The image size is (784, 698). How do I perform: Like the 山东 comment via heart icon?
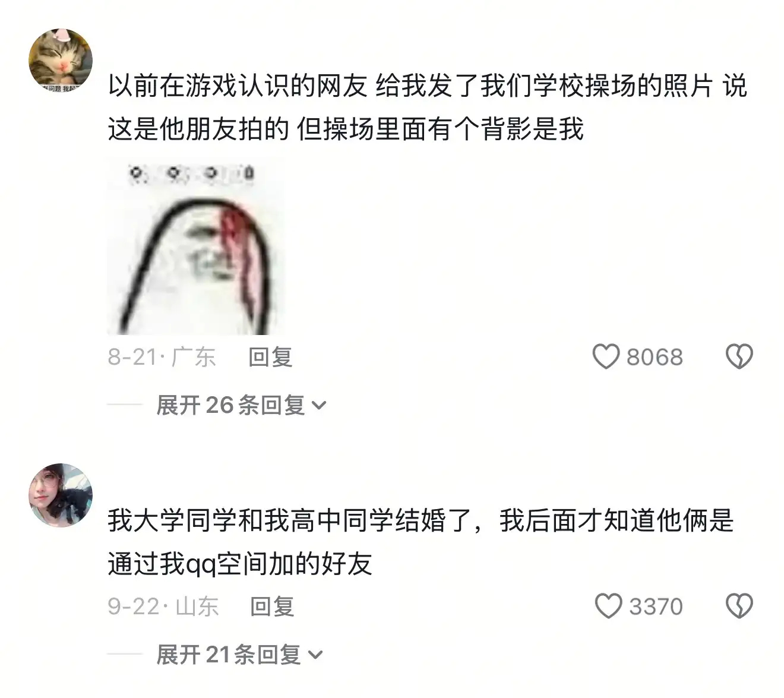coord(608,607)
